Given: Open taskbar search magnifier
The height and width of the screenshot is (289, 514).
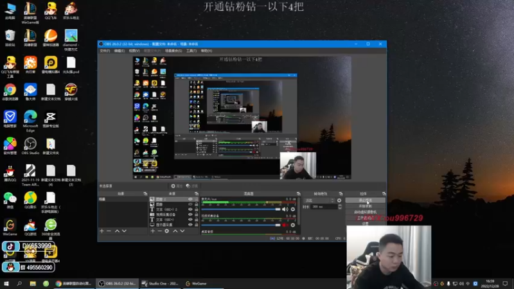Looking at the screenshot, I should tap(19, 283).
